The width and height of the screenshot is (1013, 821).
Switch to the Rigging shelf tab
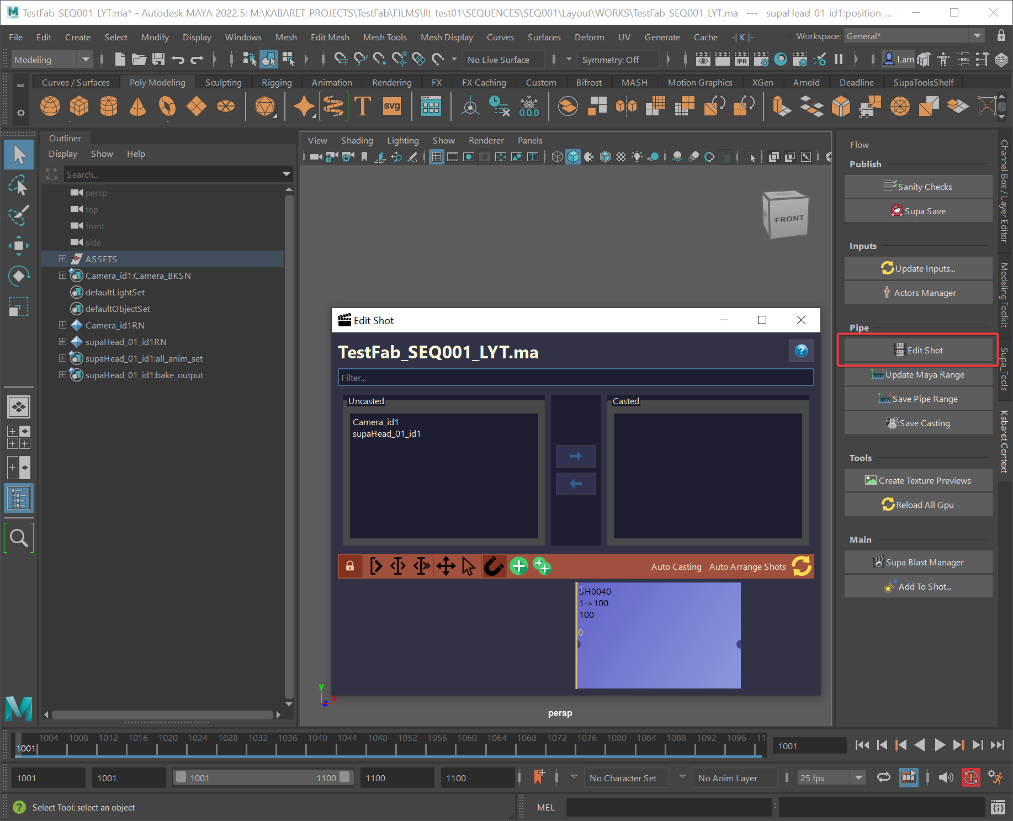click(x=277, y=82)
